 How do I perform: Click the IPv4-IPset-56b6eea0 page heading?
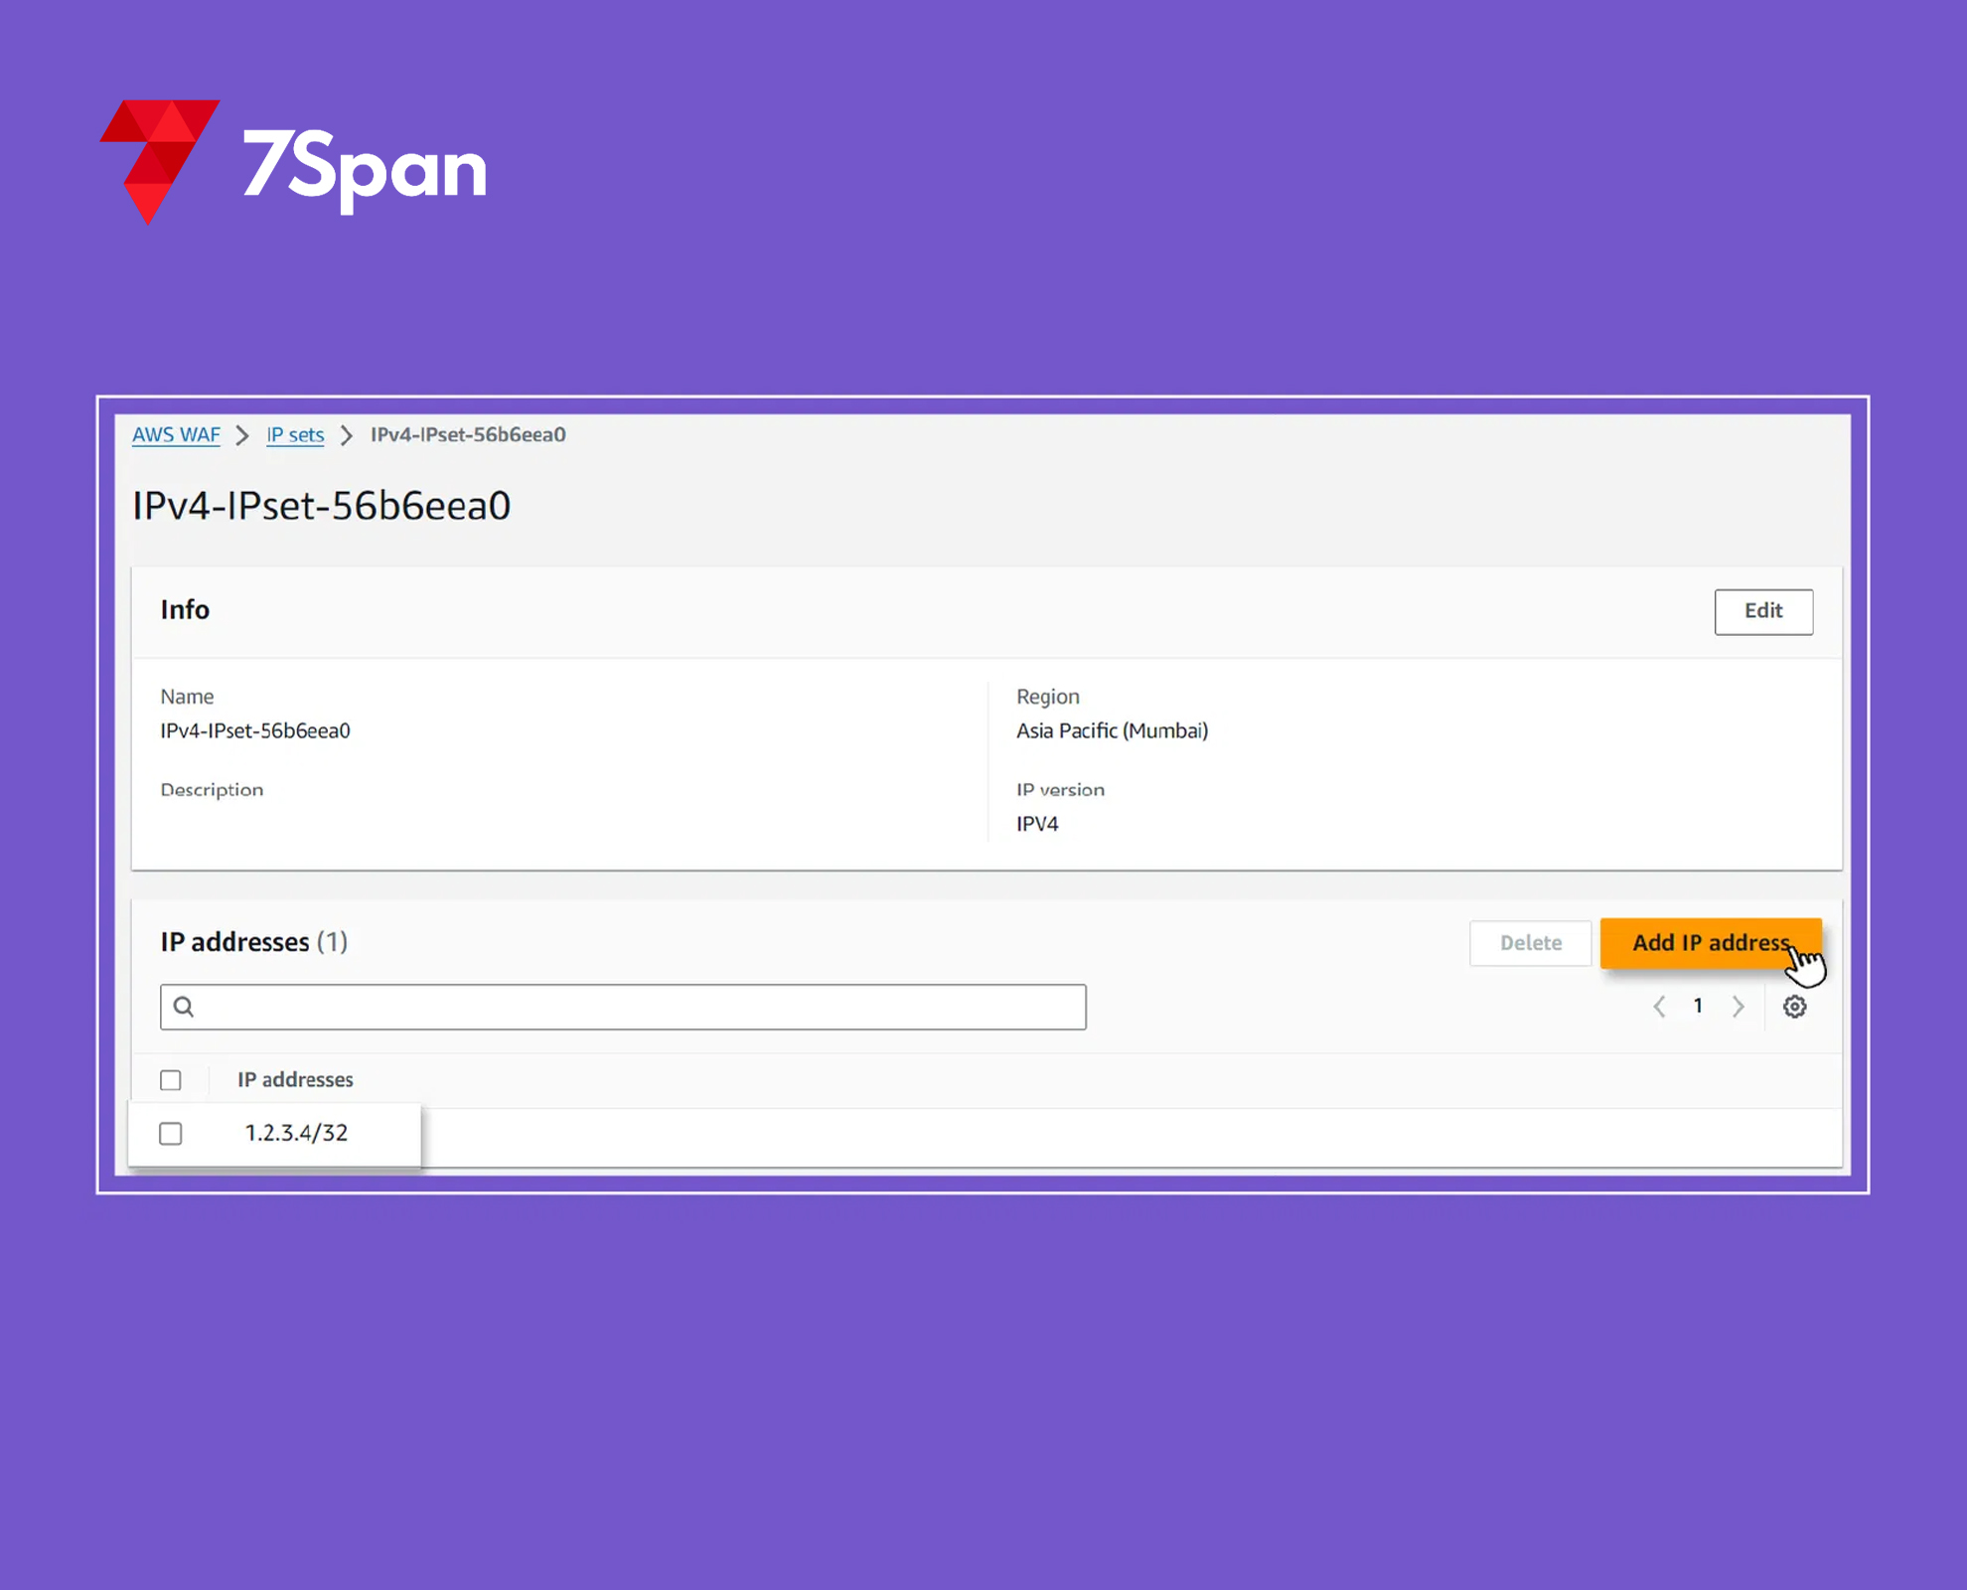pos(322,506)
